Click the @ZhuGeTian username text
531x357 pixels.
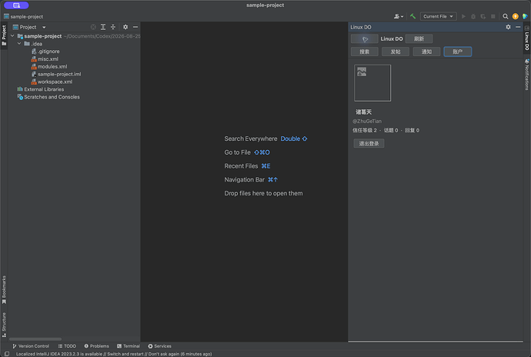[x=367, y=122]
